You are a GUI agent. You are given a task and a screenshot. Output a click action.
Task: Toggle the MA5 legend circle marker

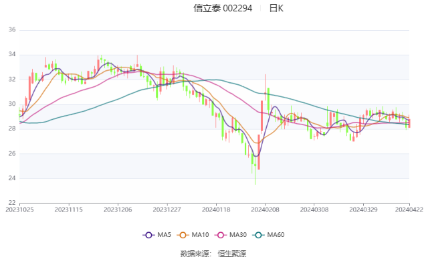[148, 235]
